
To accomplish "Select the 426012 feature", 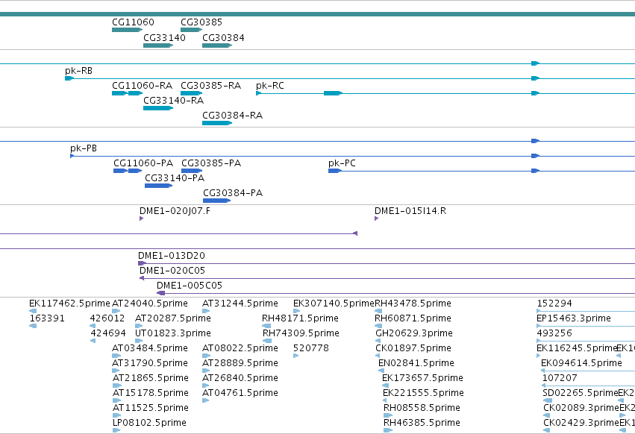I will [93, 327].
